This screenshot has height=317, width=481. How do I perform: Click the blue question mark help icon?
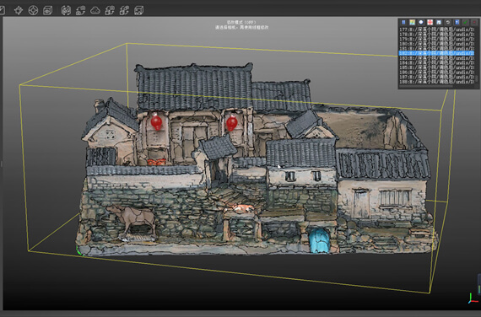(x=457, y=23)
